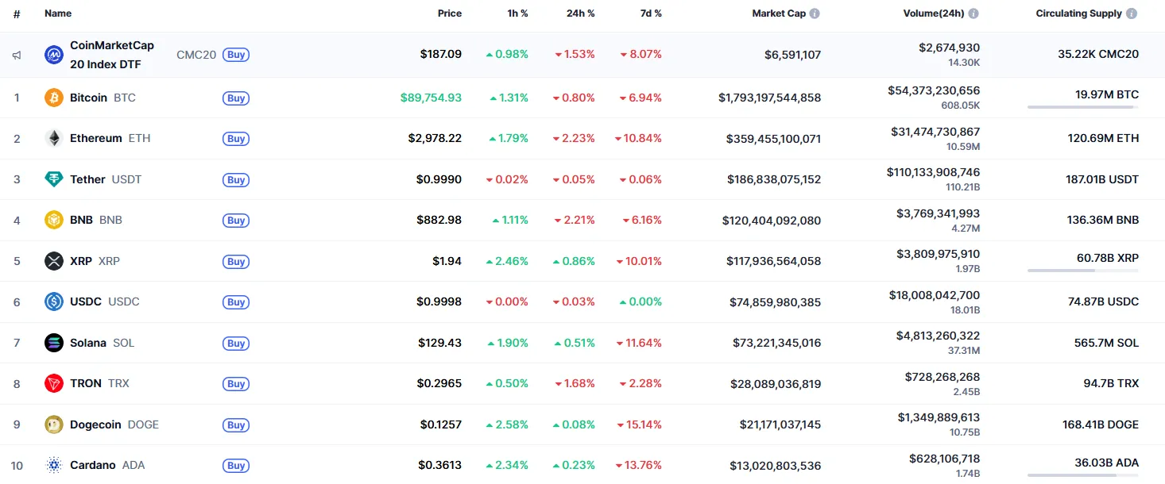Image resolution: width=1165 pixels, height=484 pixels.
Task: Click the TRON coin logo
Action: [53, 383]
